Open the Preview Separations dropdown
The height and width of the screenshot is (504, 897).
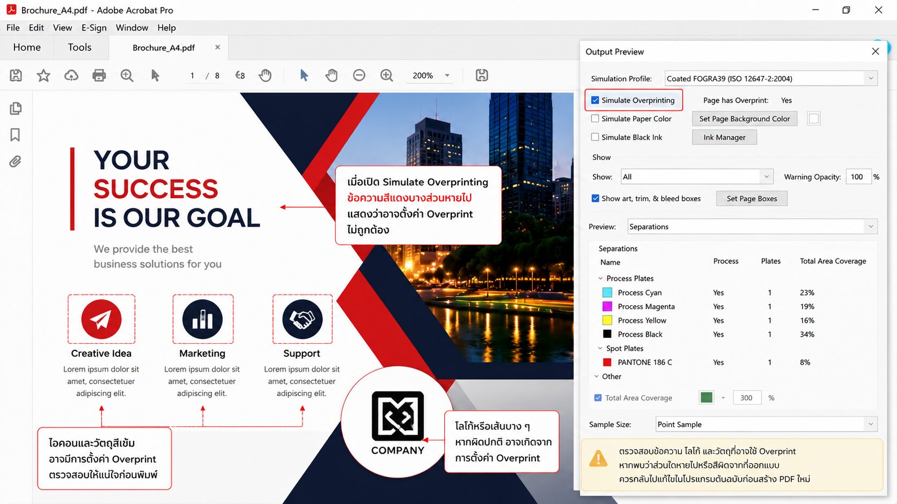click(x=753, y=227)
